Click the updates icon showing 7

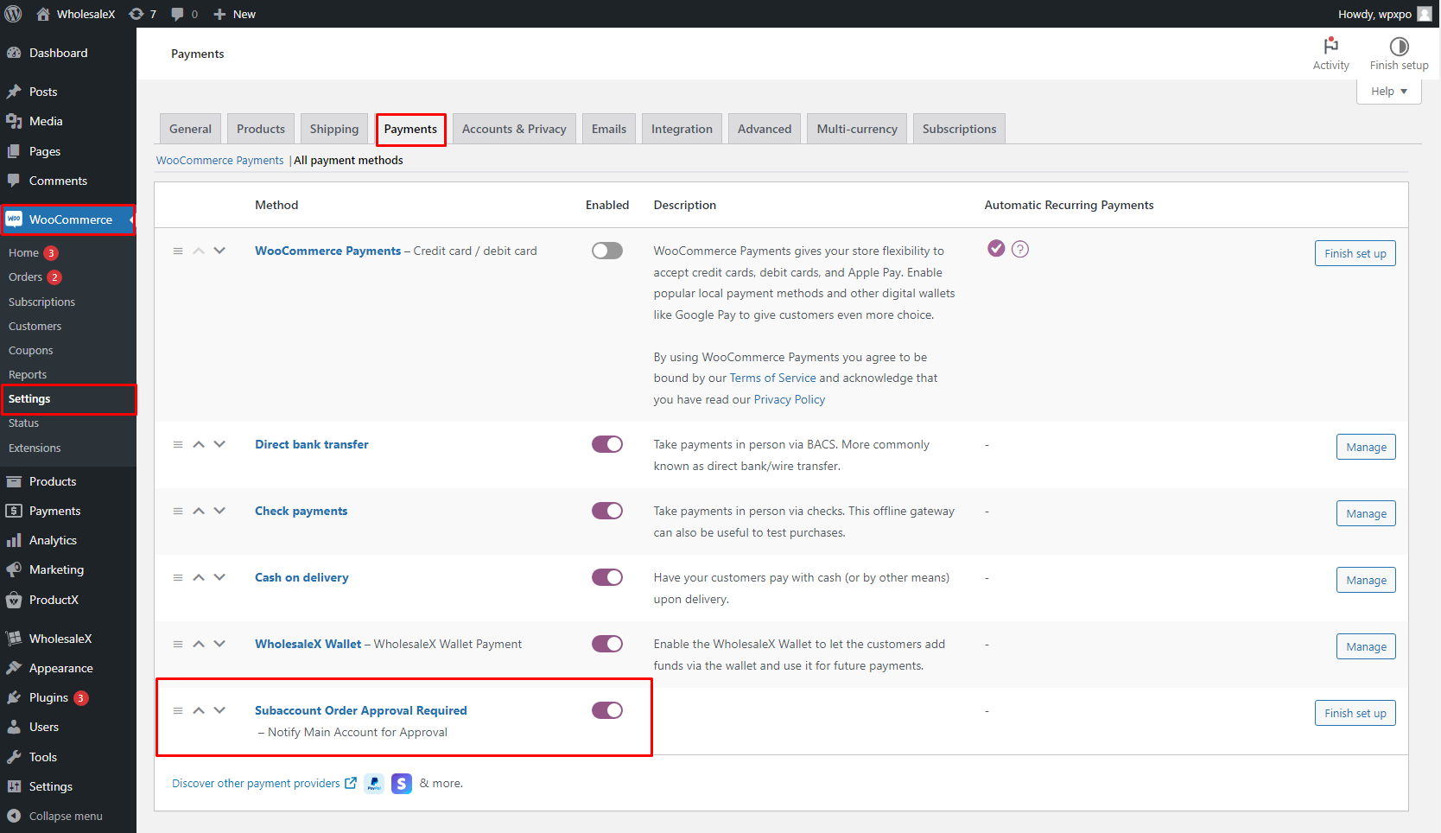point(136,14)
